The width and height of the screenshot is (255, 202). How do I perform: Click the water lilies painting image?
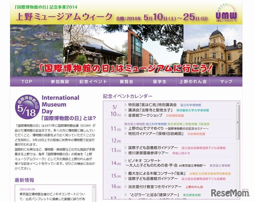(x=37, y=50)
